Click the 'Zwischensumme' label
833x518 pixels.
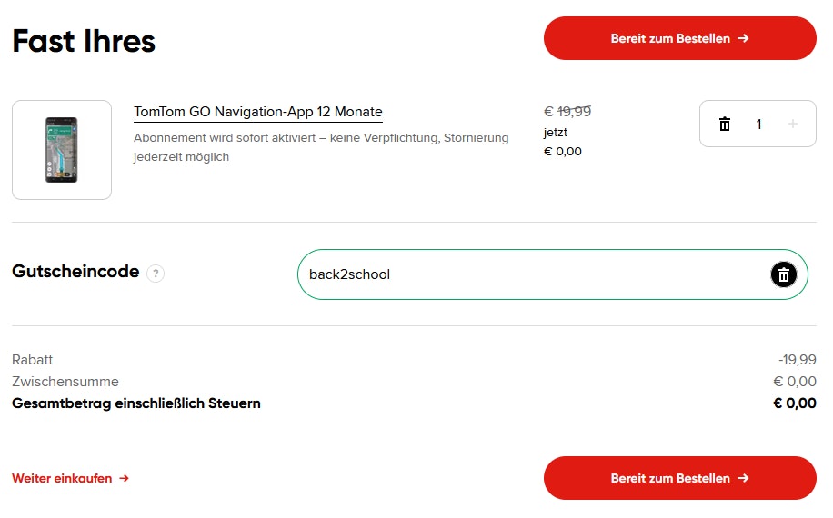tap(65, 382)
